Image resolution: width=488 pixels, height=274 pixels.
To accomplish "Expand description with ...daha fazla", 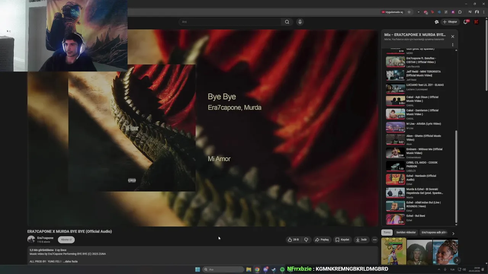I will coord(71,261).
